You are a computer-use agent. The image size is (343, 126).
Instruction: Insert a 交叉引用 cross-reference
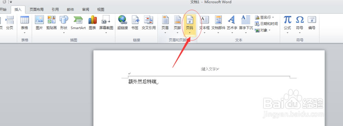149,23
